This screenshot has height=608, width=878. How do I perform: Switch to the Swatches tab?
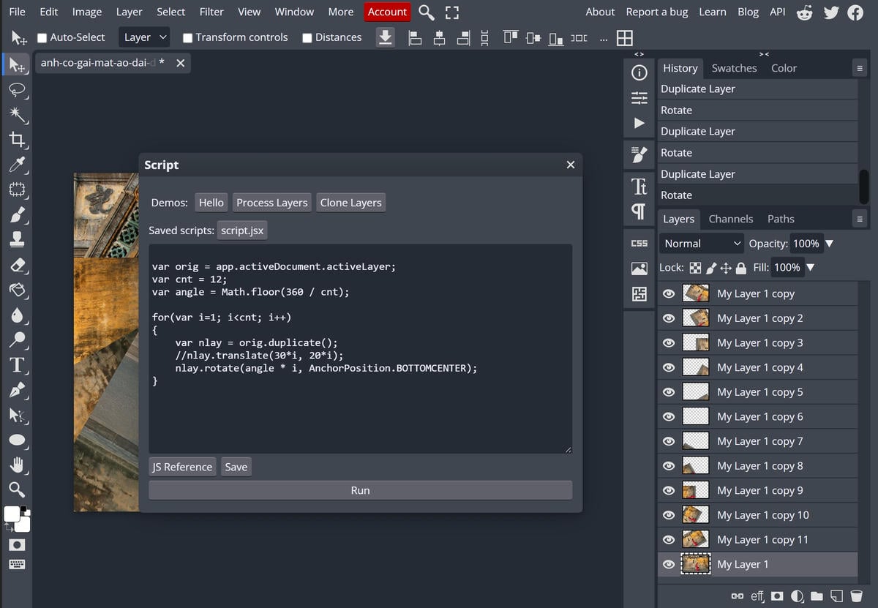pos(734,68)
